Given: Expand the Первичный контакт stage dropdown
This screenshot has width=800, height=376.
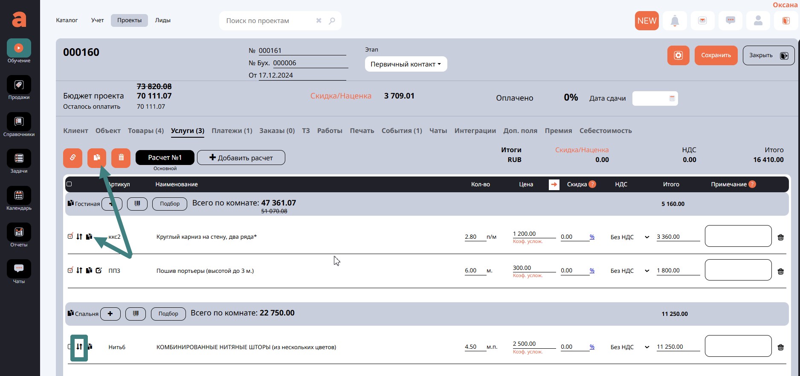Looking at the screenshot, I should [x=406, y=64].
